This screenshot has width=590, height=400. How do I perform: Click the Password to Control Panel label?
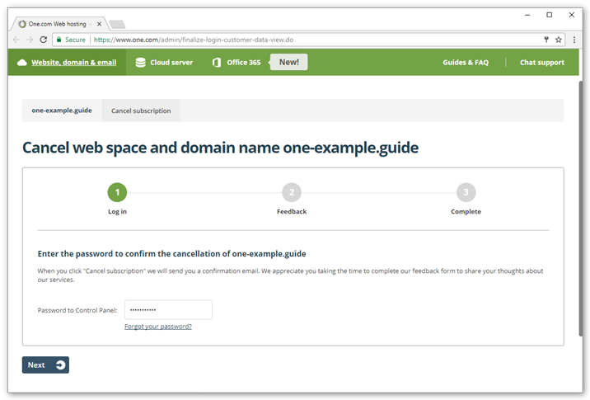tap(77, 310)
